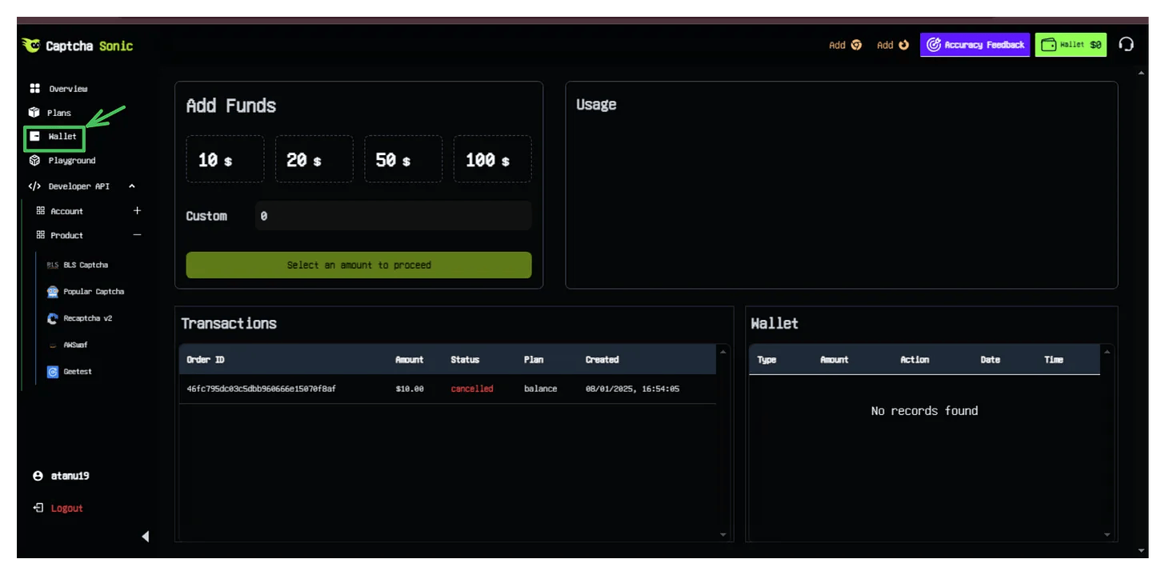Click the Captcha Sonic logo
This screenshot has width=1165, height=575.
click(78, 46)
